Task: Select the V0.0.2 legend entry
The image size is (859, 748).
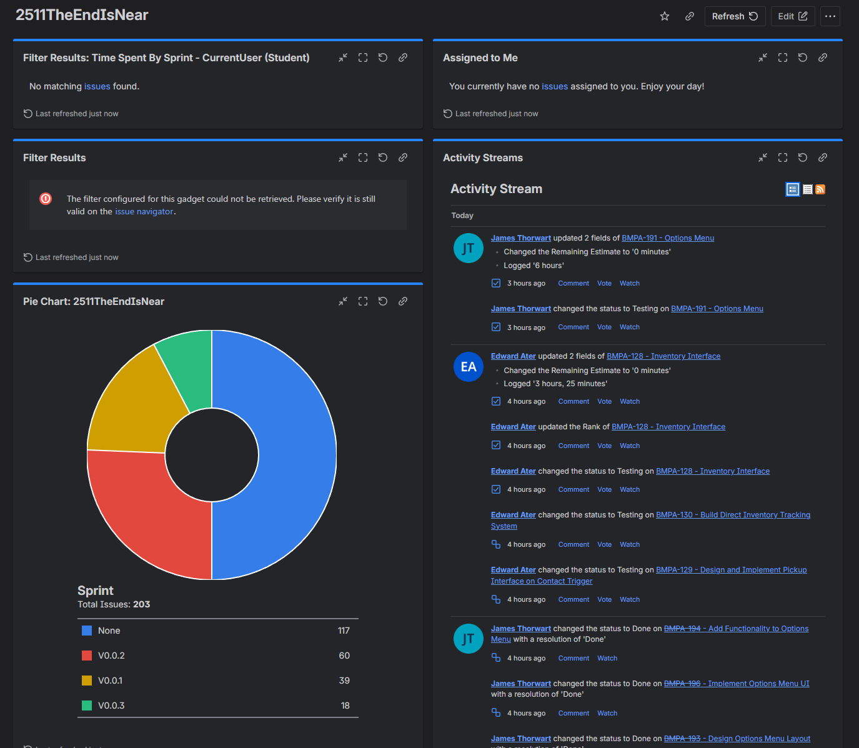Action: [218, 656]
